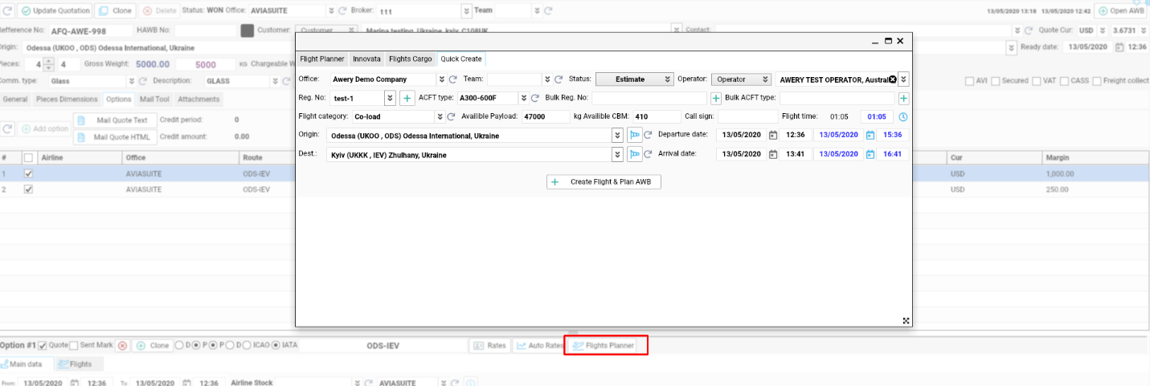Expand the Dest Kyiv airport dropdown
The height and width of the screenshot is (386, 1150).
click(618, 154)
